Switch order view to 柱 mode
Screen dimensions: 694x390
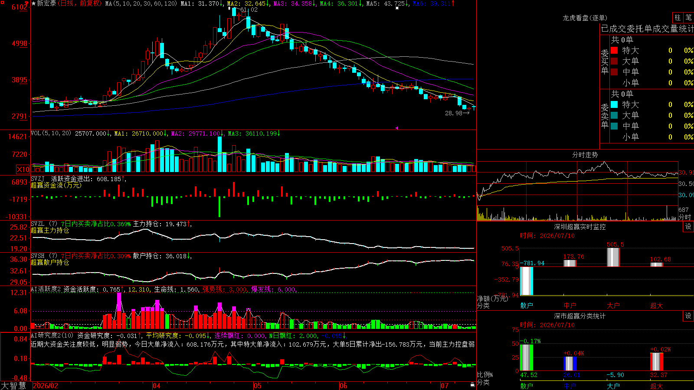[678, 17]
